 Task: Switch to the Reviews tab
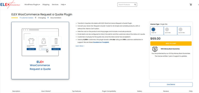coord(166,91)
